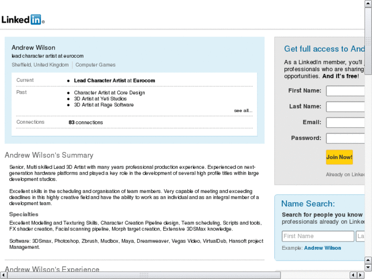
Task: Focus the Email signup field
Action: 345,122
